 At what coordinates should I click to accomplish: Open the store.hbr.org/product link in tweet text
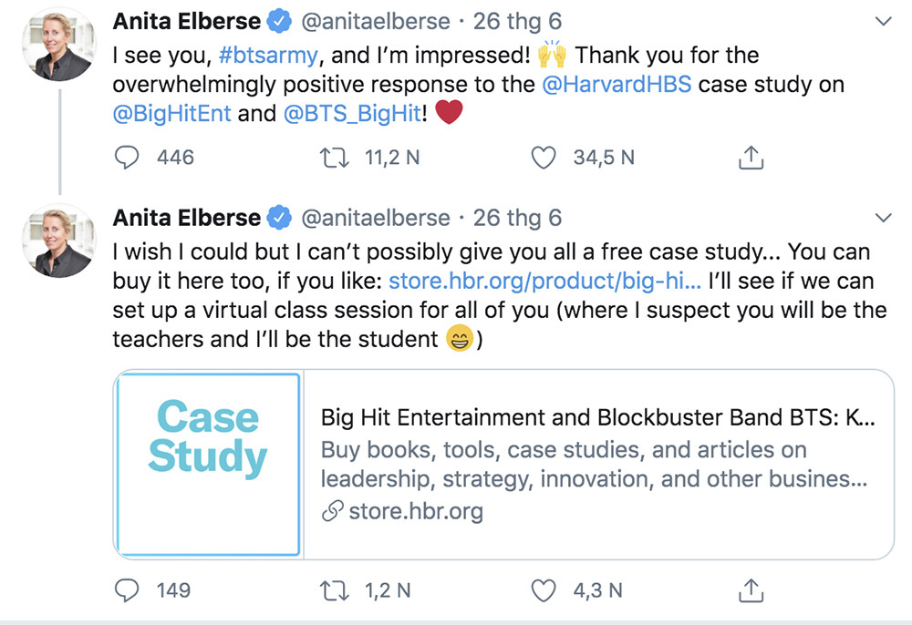pyautogui.click(x=544, y=280)
